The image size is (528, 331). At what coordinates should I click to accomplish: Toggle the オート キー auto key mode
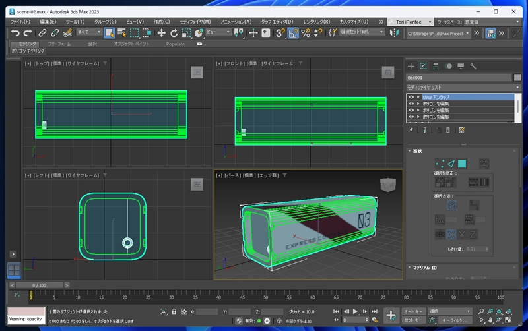pyautogui.click(x=413, y=311)
